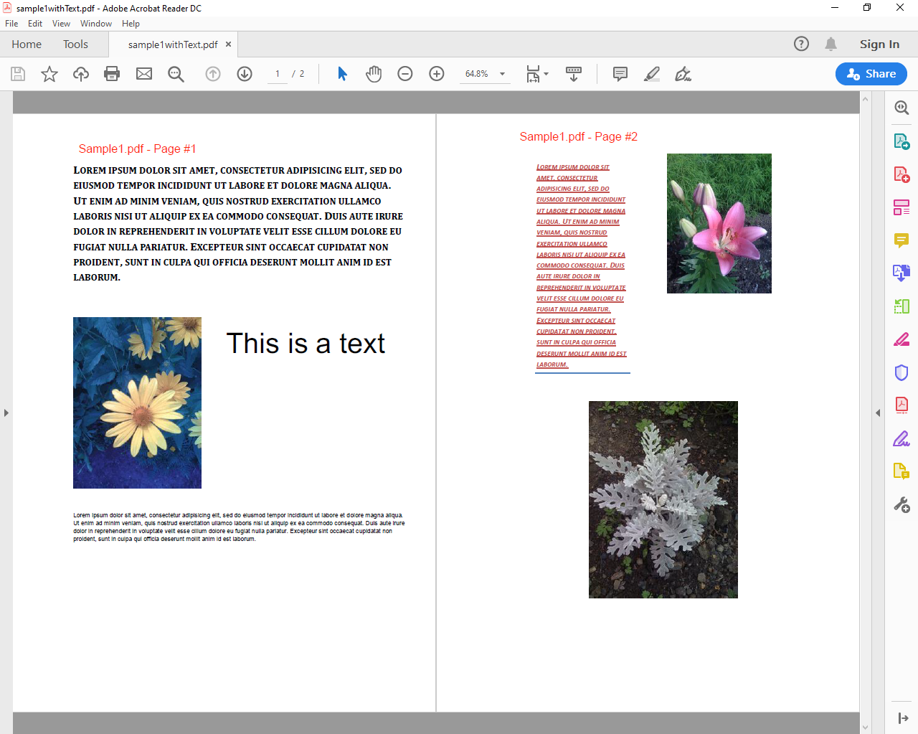The width and height of the screenshot is (918, 734).
Task: Switch to the Tools tab
Action: (75, 44)
